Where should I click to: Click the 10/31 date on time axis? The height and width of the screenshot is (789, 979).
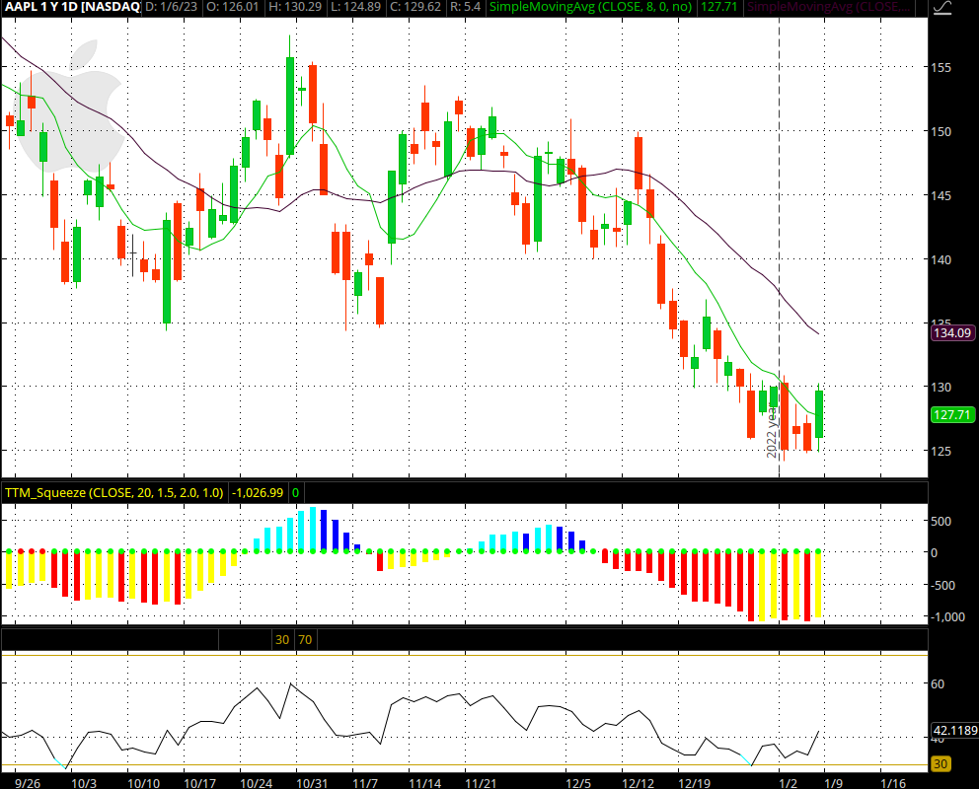click(312, 783)
